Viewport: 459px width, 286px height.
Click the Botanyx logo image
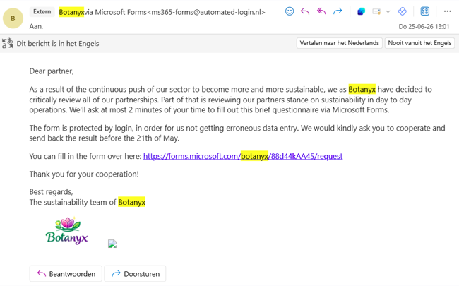click(67, 231)
